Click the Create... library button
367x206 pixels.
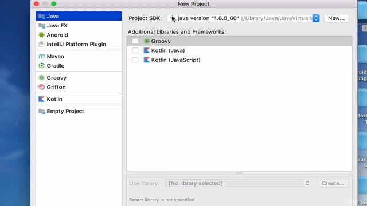[333, 183]
